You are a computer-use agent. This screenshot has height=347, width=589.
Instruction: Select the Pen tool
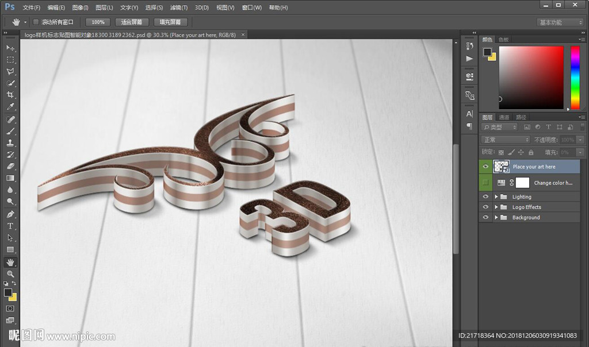pyautogui.click(x=10, y=214)
